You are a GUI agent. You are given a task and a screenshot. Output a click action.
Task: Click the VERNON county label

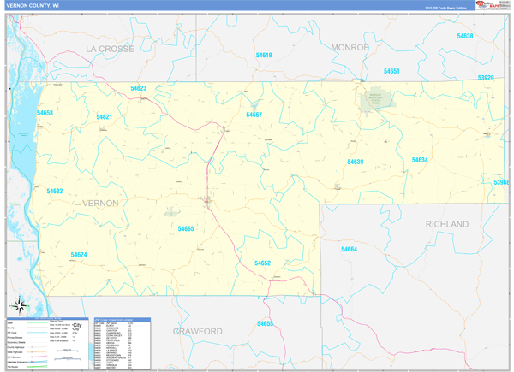coord(100,204)
